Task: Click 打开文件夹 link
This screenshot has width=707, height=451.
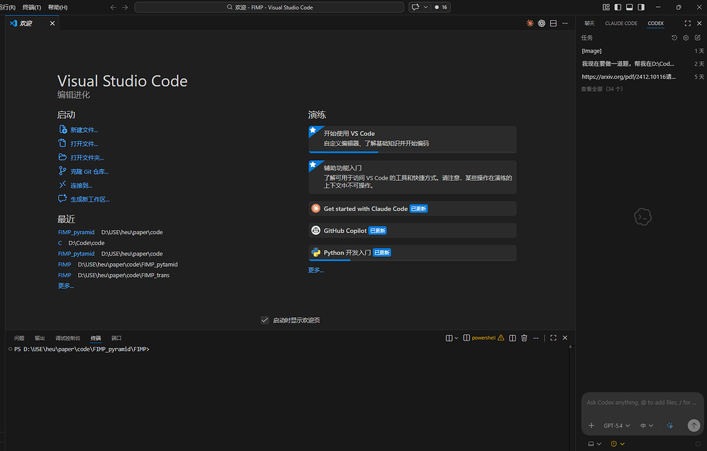Action: point(87,157)
